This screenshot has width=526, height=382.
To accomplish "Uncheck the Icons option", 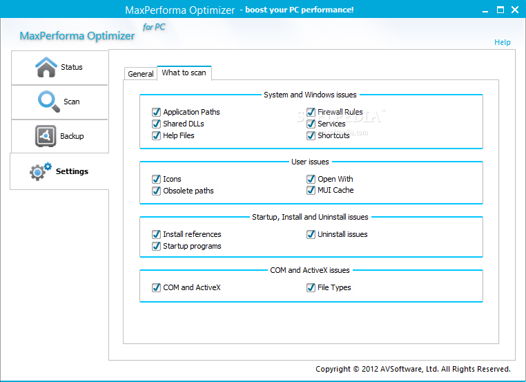I will [x=156, y=179].
